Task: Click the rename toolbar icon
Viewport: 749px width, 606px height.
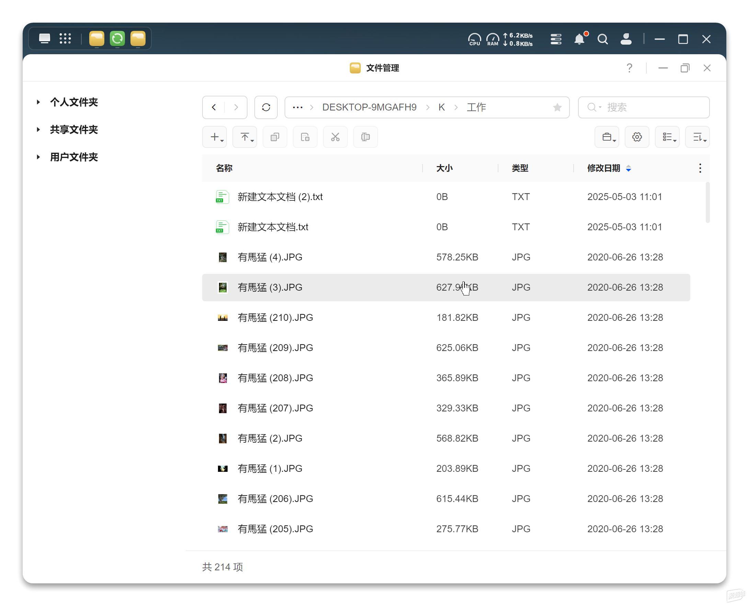Action: point(366,137)
